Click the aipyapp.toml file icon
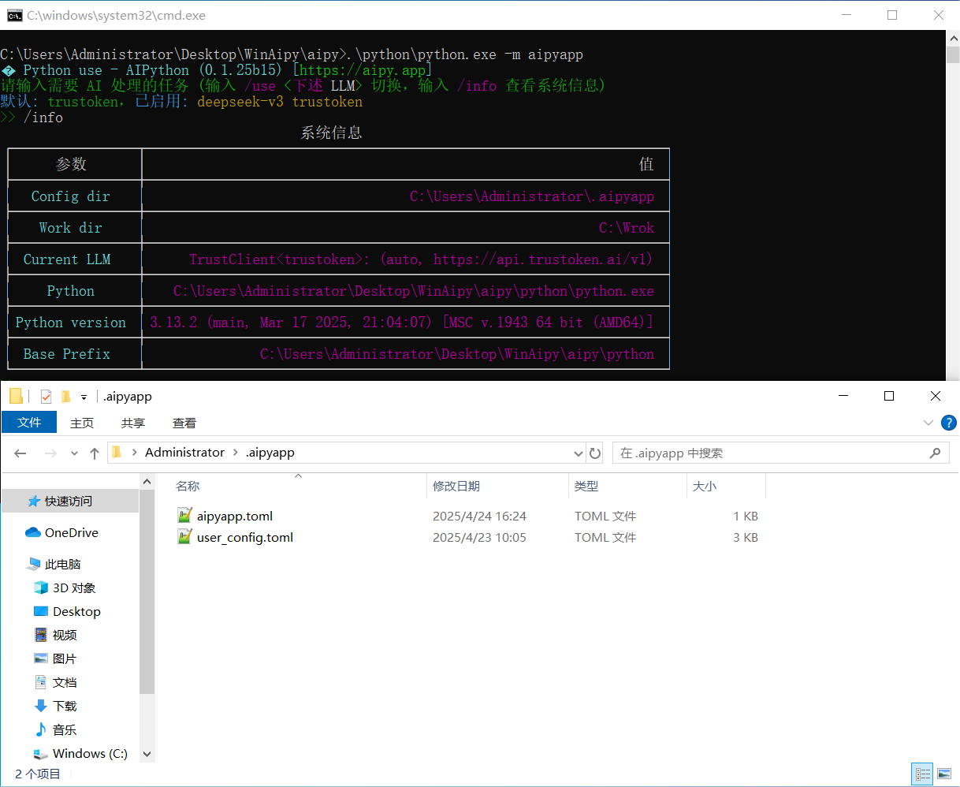This screenshot has width=960, height=787. (x=184, y=516)
